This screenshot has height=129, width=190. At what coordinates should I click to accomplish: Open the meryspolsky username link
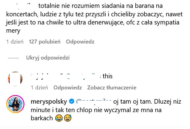point(50,101)
